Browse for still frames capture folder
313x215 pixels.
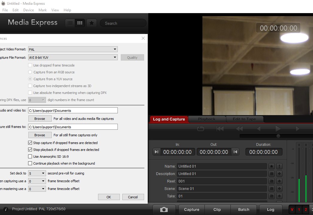tap(40, 135)
